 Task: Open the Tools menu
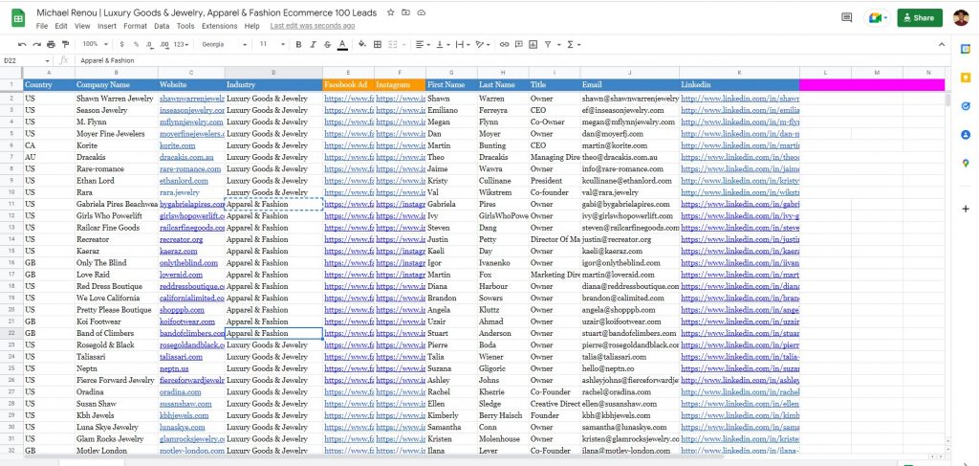click(x=185, y=26)
